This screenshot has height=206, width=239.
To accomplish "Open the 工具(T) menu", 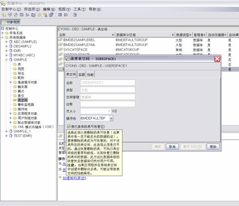I will (x=80, y=9).
